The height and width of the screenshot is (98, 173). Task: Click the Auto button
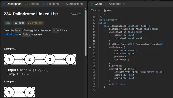click(108, 10)
